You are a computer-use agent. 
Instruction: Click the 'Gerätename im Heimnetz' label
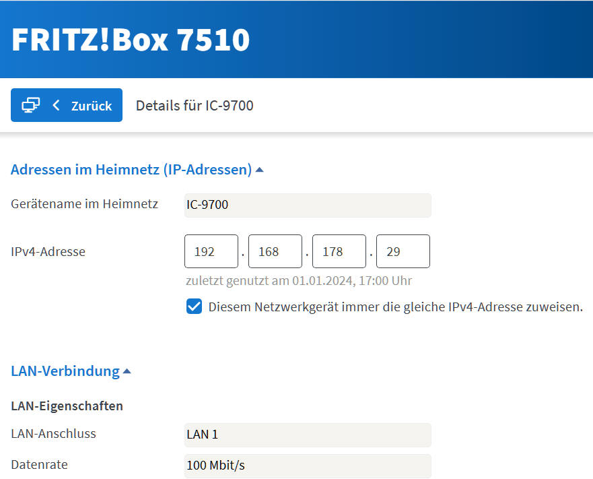[x=84, y=203]
